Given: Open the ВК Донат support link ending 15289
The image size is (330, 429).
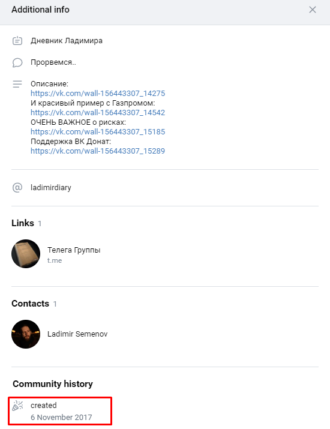Looking at the screenshot, I should 98,151.
